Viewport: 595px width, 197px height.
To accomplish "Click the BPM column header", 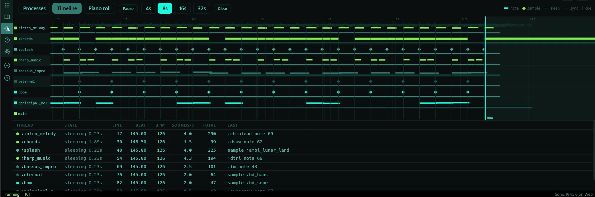I will (x=160, y=125).
